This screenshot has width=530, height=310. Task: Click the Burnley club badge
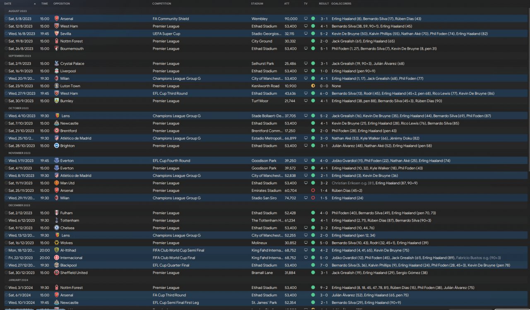click(57, 101)
